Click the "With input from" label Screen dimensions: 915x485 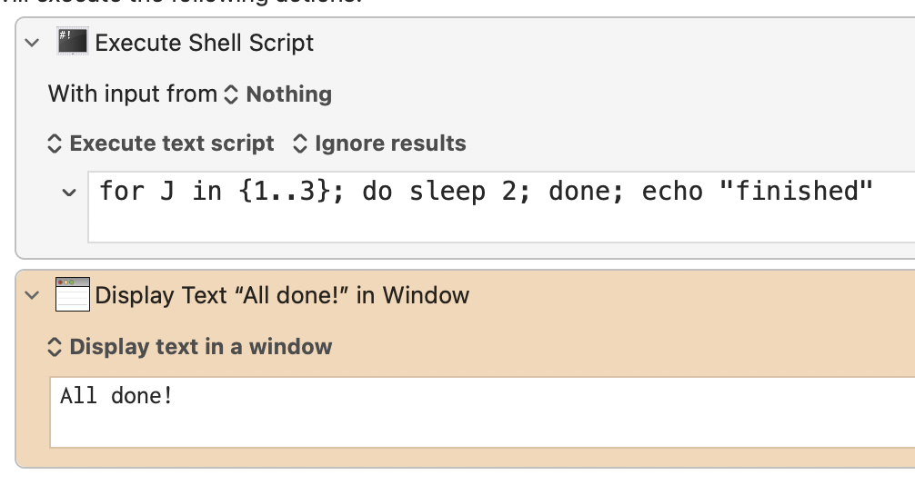(133, 94)
